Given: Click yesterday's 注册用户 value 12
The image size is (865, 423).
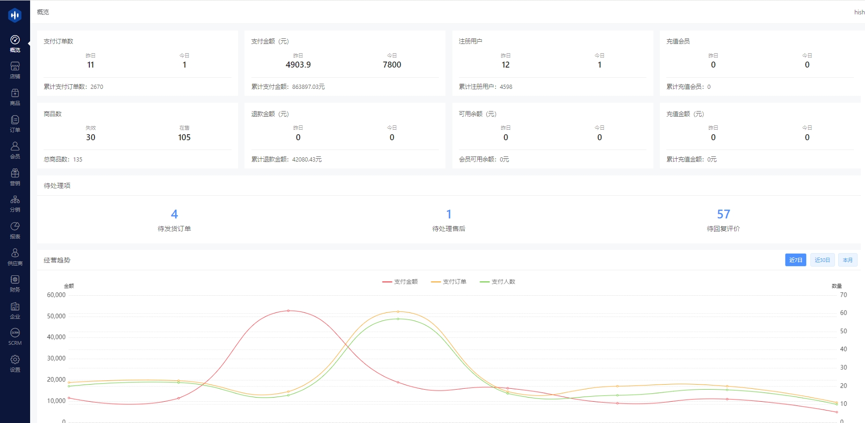Looking at the screenshot, I should tap(506, 65).
